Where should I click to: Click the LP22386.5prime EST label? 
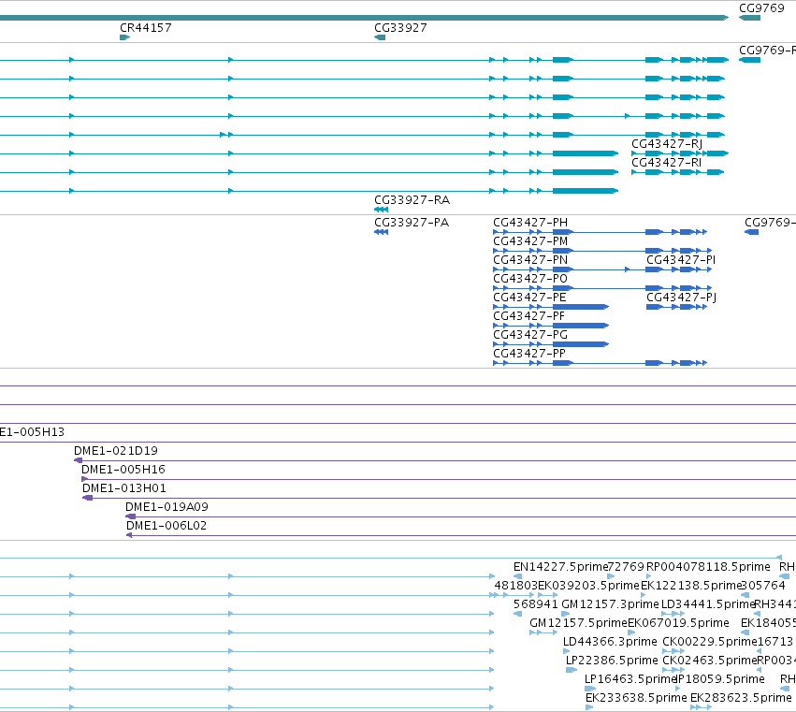[x=612, y=661]
